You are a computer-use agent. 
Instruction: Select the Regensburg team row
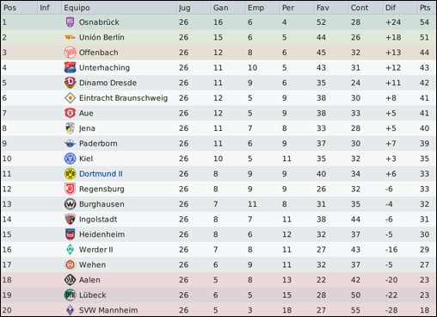218,189
